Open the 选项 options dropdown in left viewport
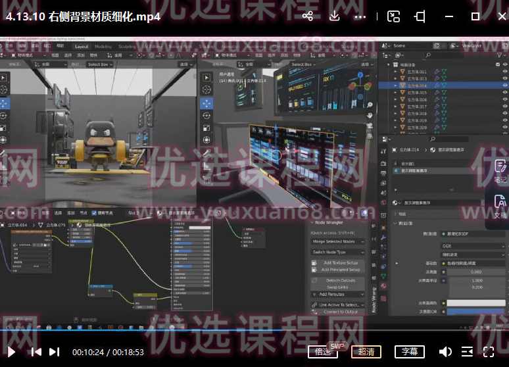 [185, 64]
